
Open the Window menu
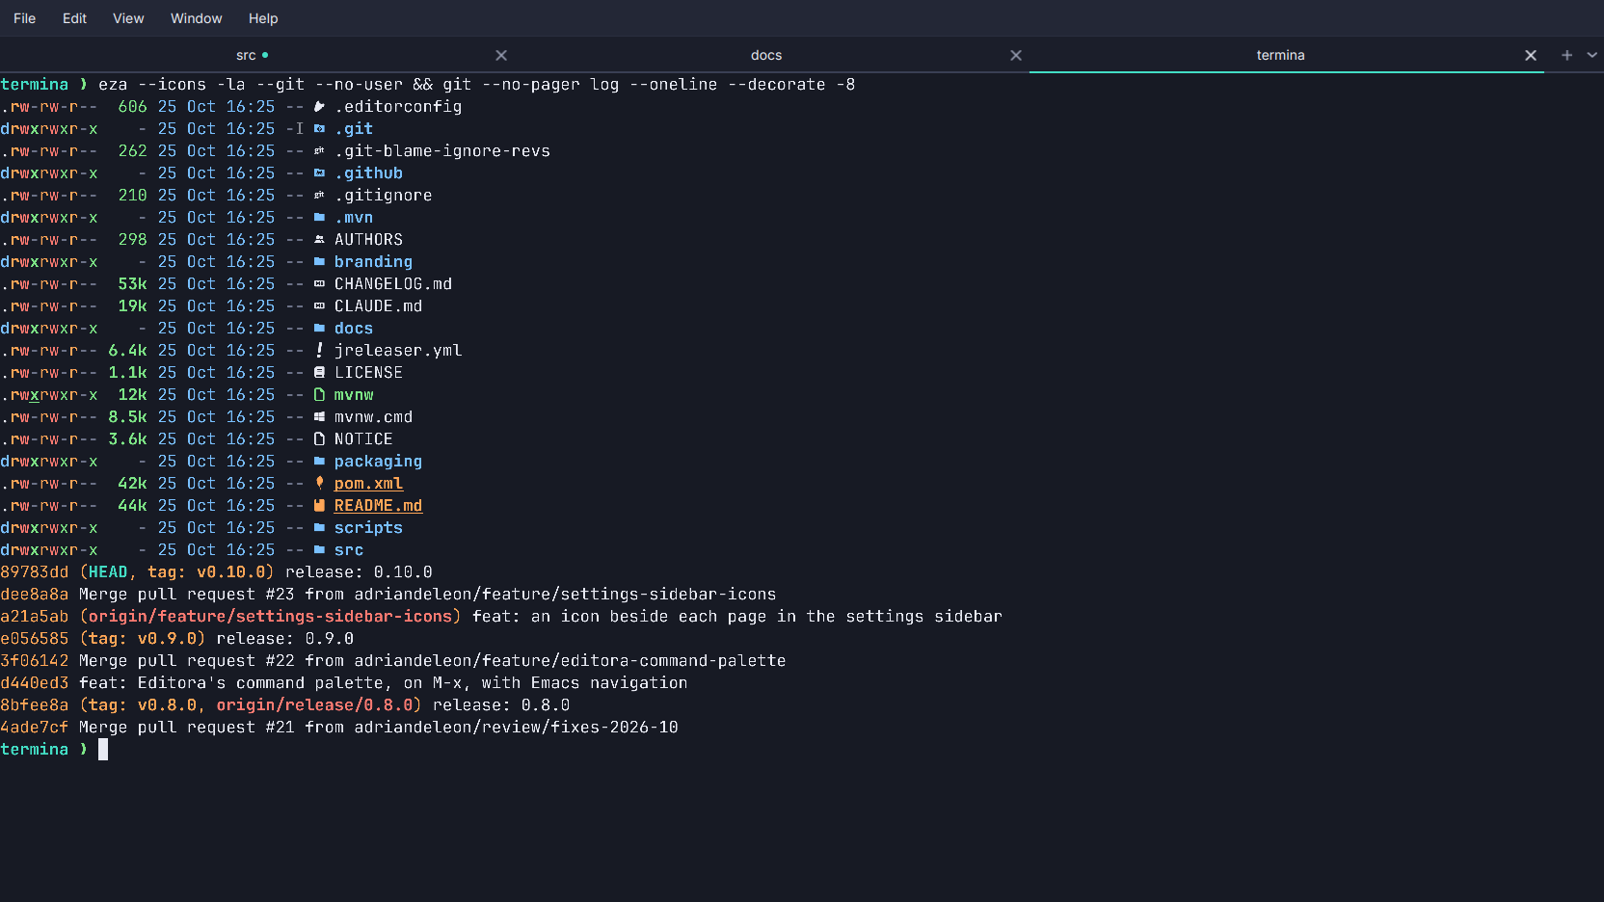196,18
